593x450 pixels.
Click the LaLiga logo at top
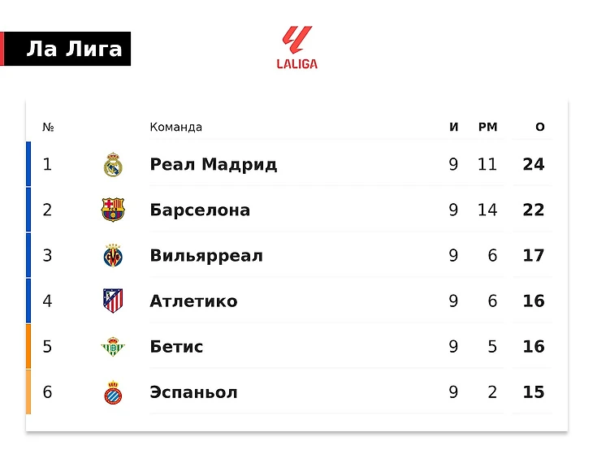[x=296, y=47]
